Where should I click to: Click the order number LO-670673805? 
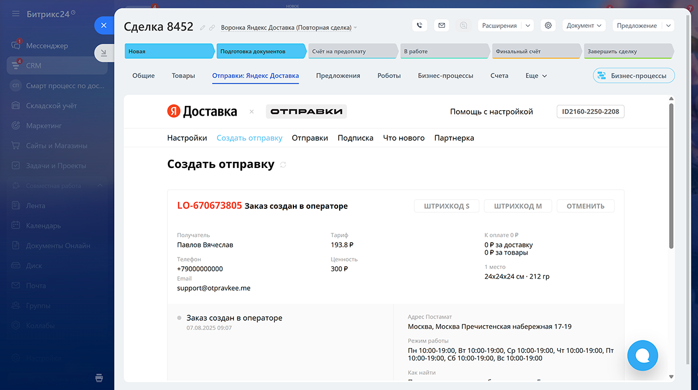coord(209,206)
